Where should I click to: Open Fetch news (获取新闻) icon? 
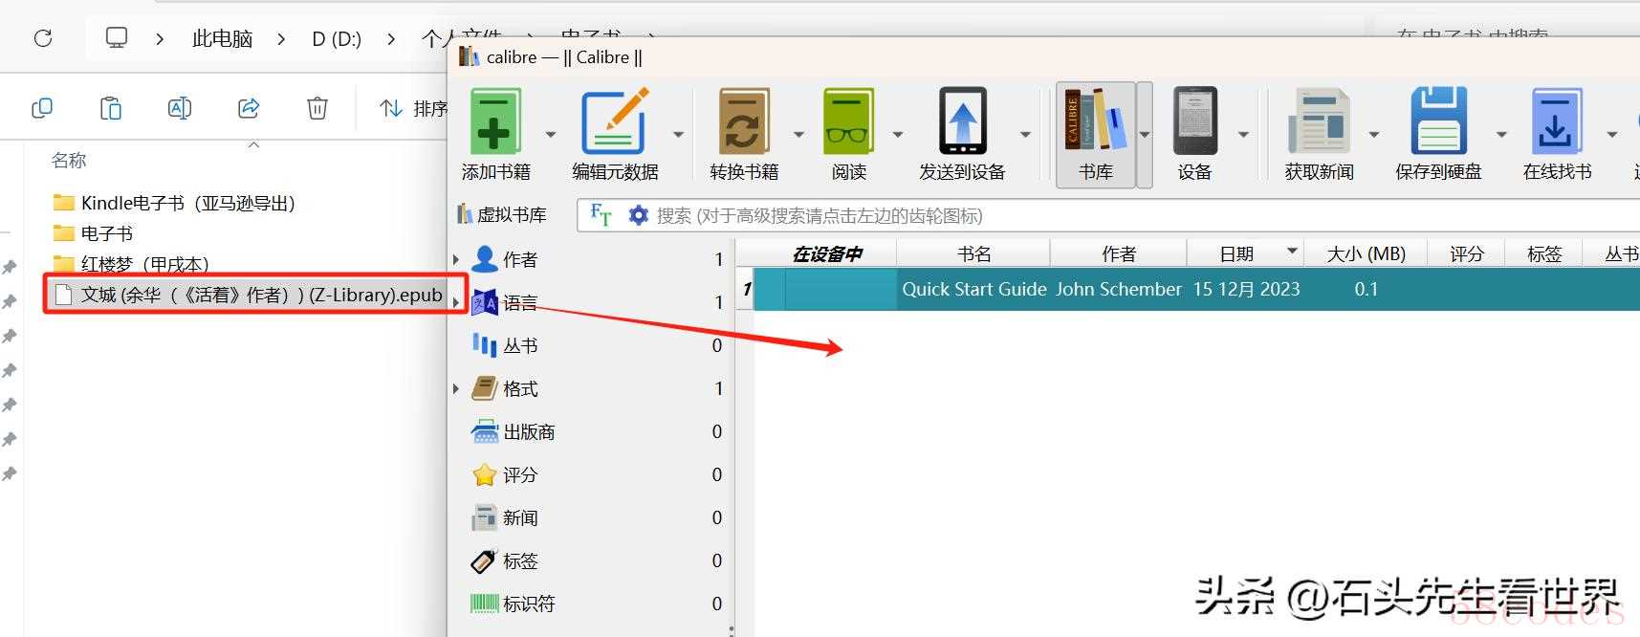point(1319,121)
